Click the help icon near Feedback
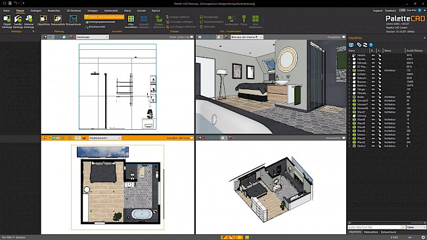427x240 pixels. click(420, 10)
